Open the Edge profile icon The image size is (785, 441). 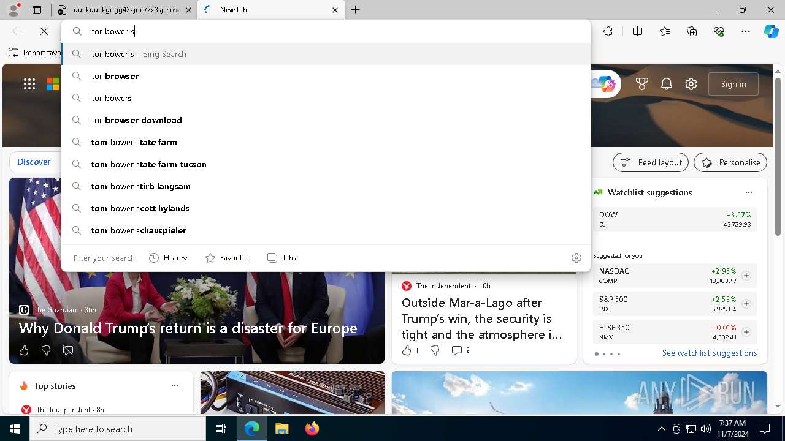13,10
